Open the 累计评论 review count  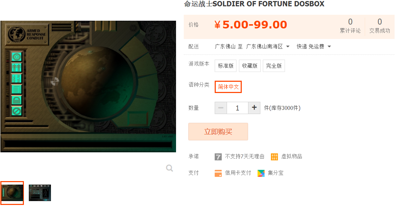point(350,26)
